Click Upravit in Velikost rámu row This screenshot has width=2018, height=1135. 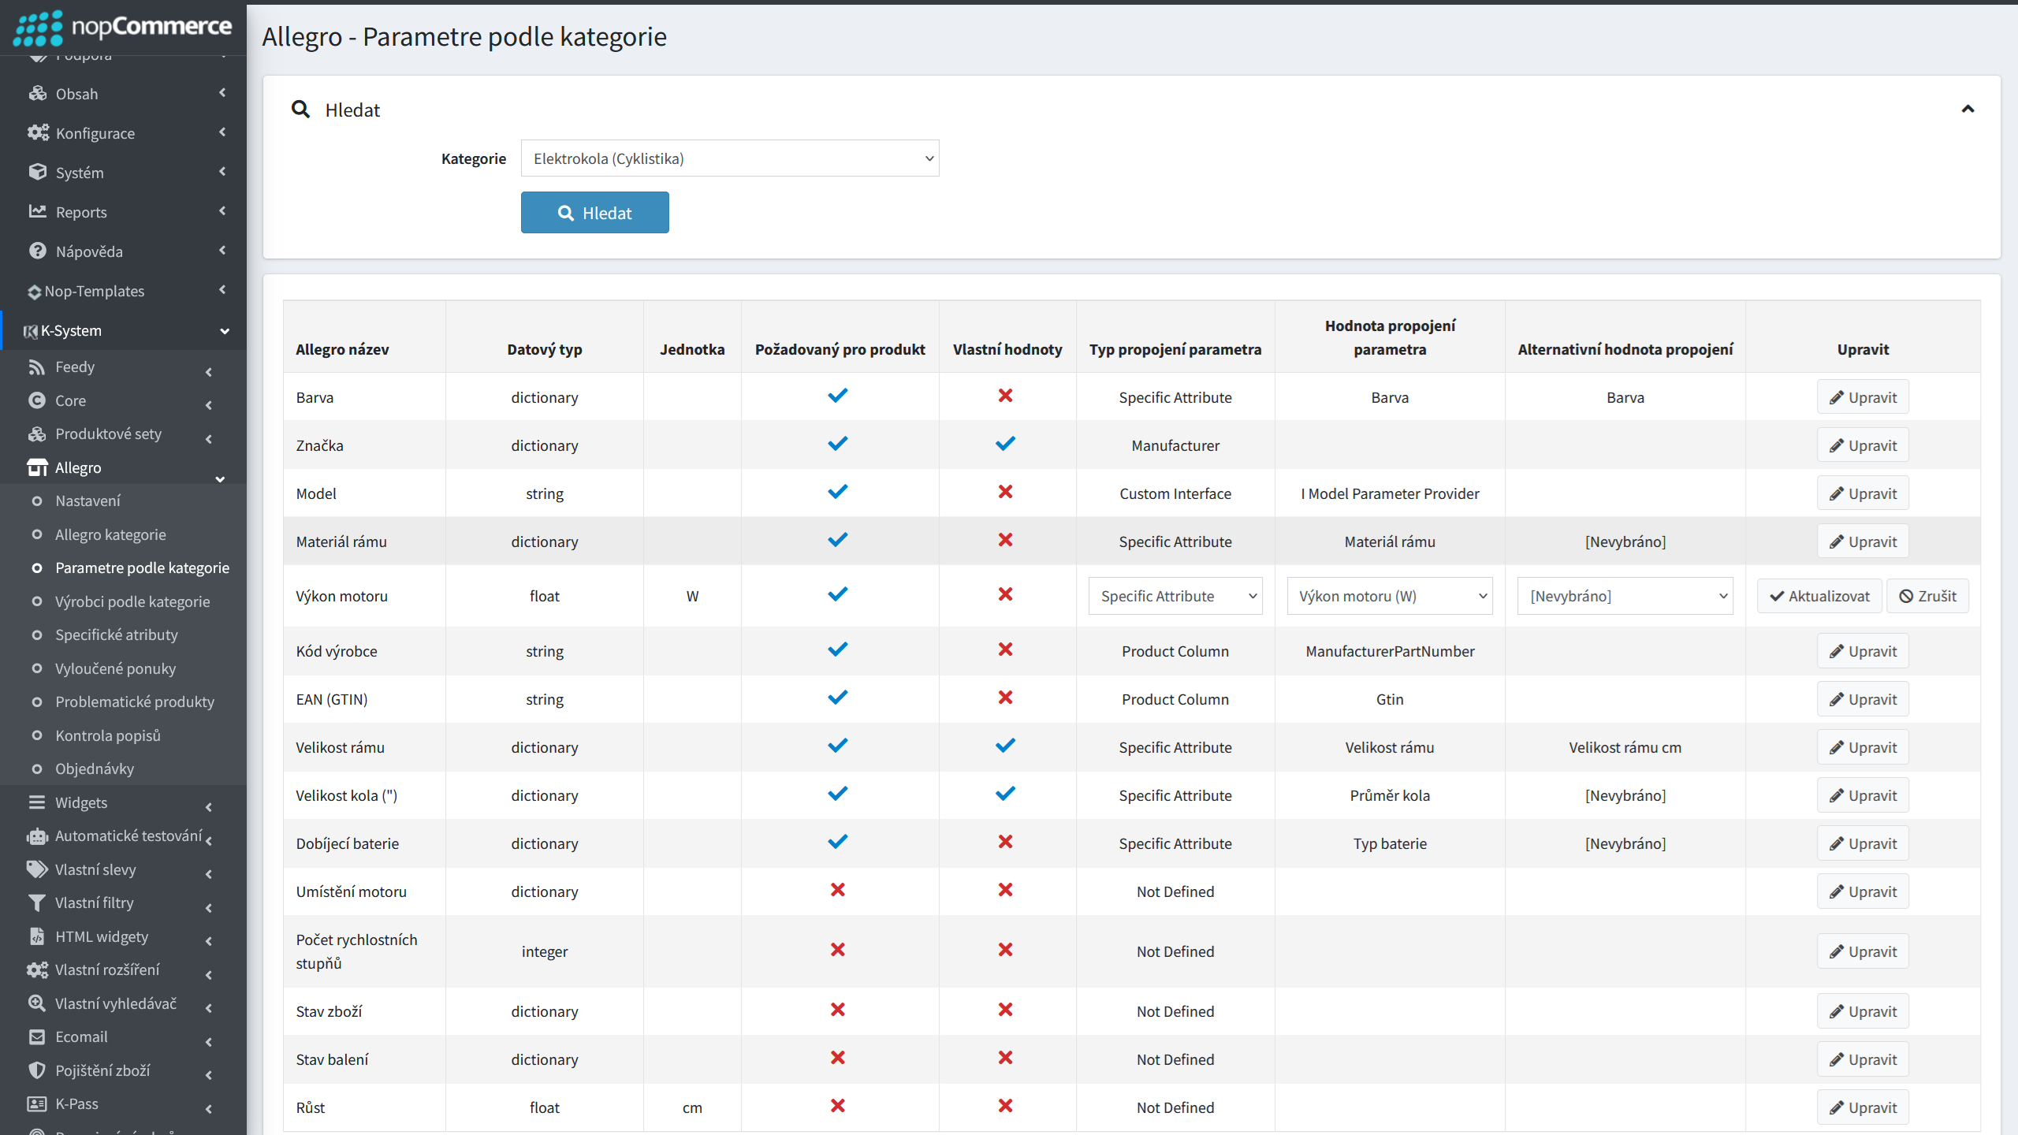pos(1863,747)
